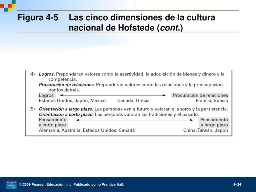Screen dimensions: 256x192
Task: Click the word 'competencia.'
Action: [x=62, y=79]
